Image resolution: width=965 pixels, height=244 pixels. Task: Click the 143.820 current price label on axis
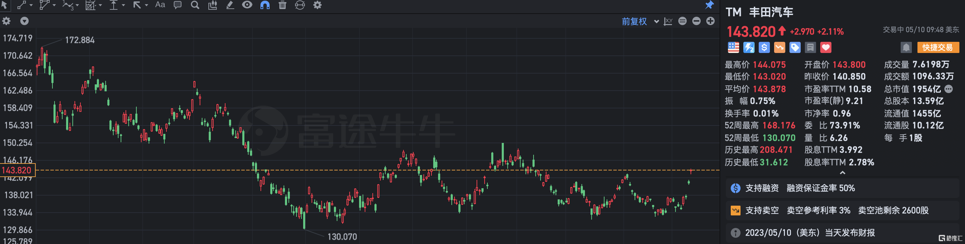click(17, 170)
